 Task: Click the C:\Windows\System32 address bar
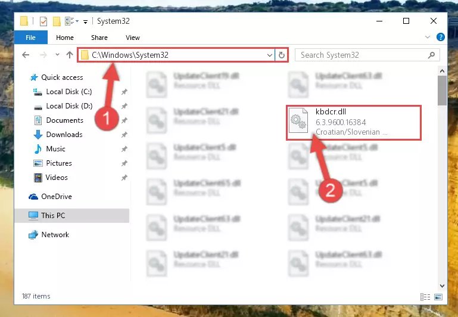176,55
